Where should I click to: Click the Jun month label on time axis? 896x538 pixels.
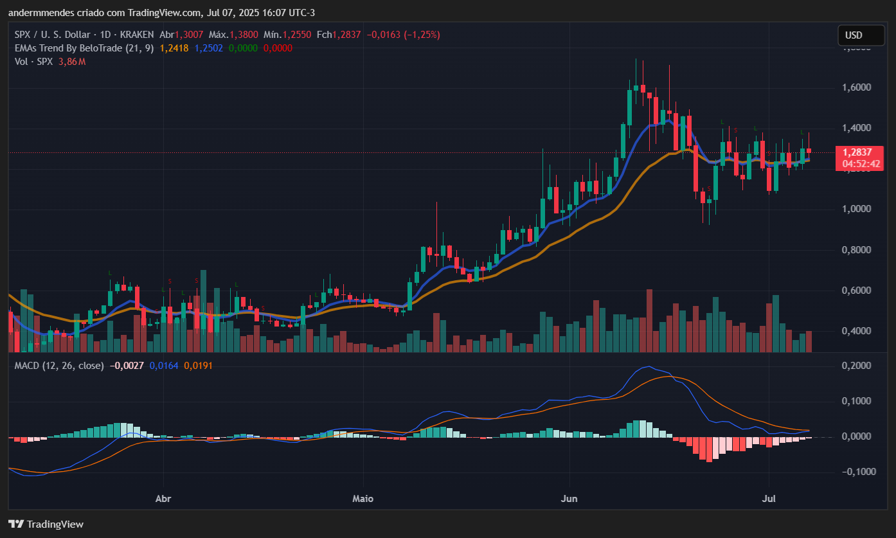(569, 498)
